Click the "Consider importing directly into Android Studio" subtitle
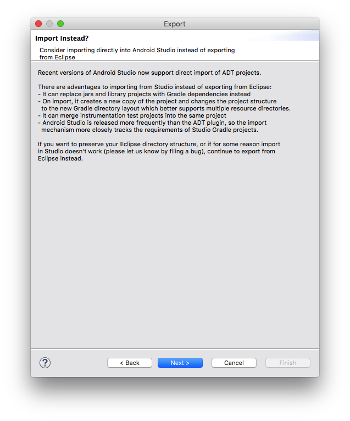Viewport: 350px width, 421px height. pos(137,50)
